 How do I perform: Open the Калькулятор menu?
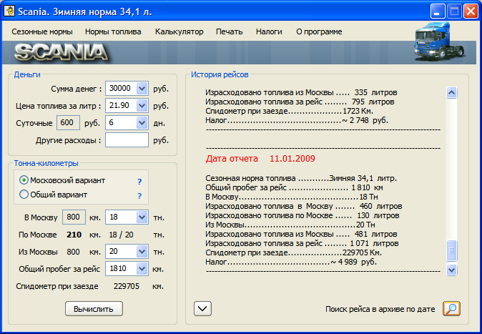179,31
